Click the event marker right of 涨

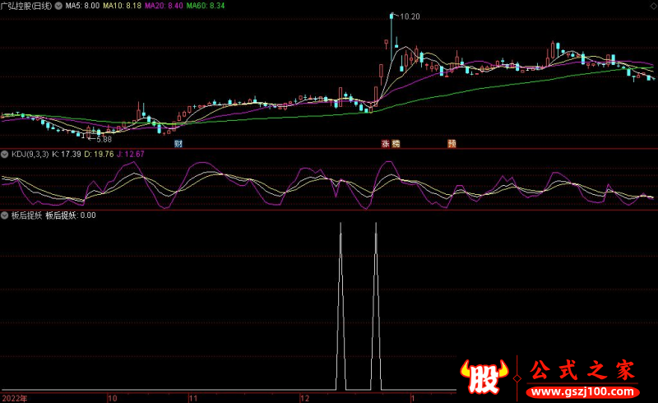(x=396, y=143)
